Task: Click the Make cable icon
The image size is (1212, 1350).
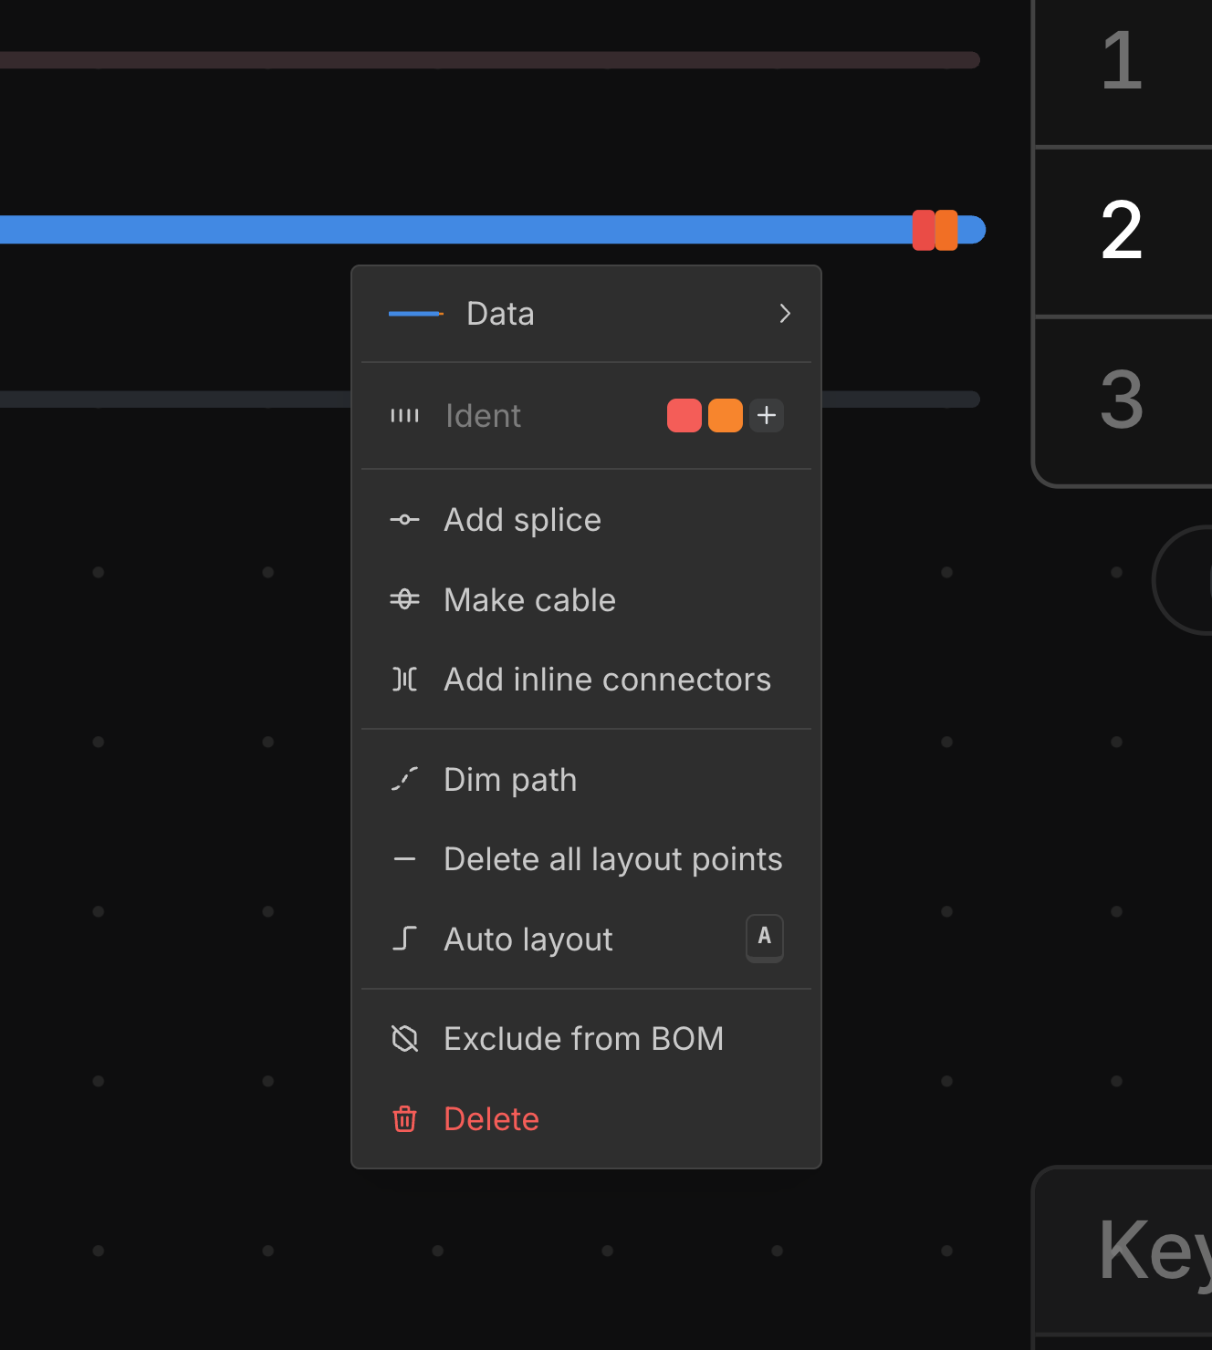Action: pyautogui.click(x=404, y=599)
